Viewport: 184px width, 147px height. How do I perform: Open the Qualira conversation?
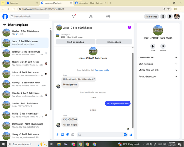pos(25,32)
